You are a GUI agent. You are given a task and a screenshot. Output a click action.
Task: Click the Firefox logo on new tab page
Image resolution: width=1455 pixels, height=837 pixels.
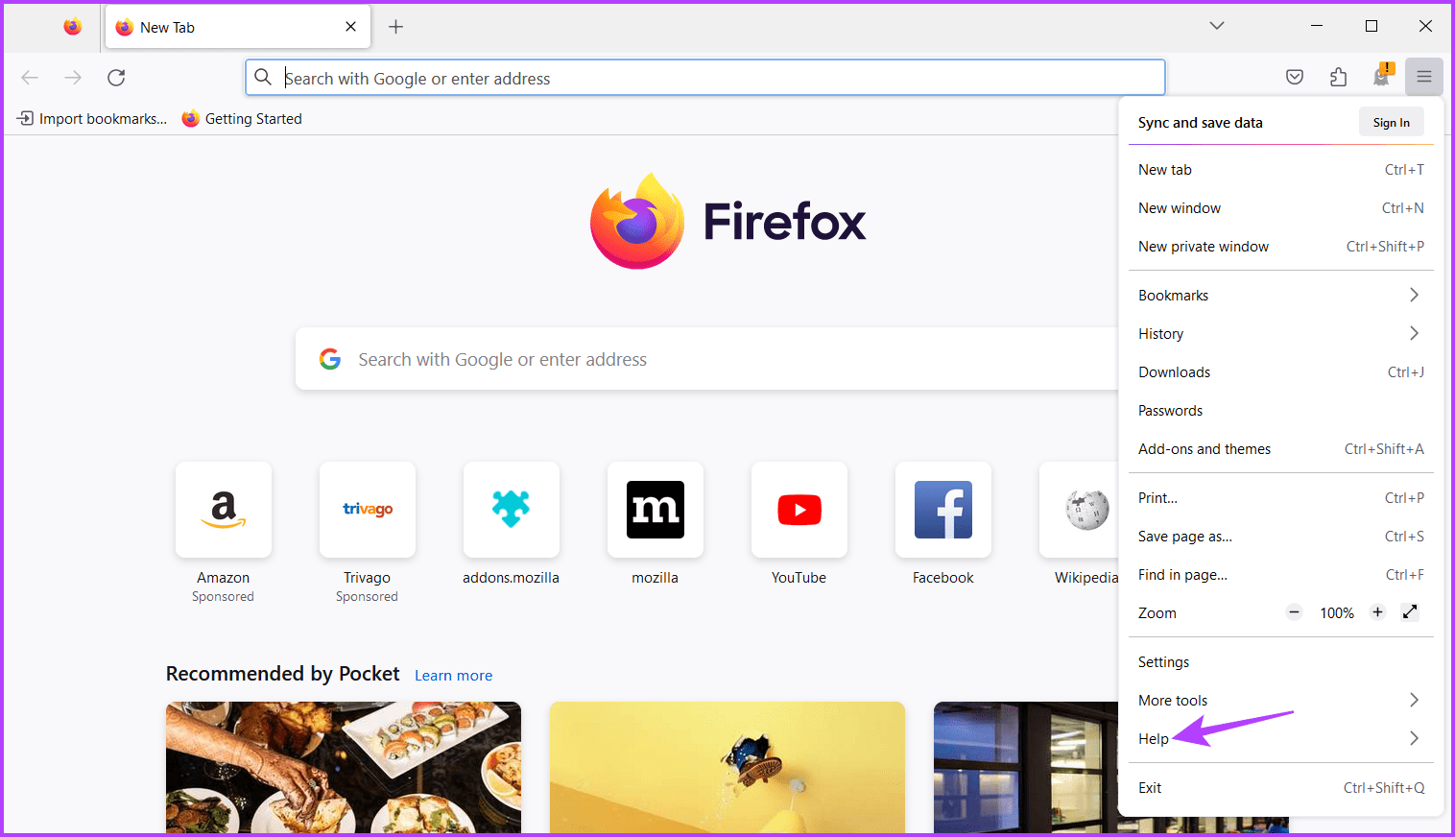coord(727,222)
